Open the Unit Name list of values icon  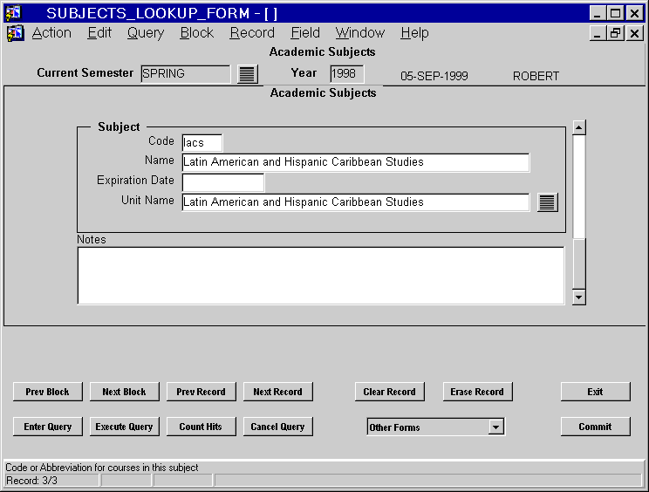548,202
